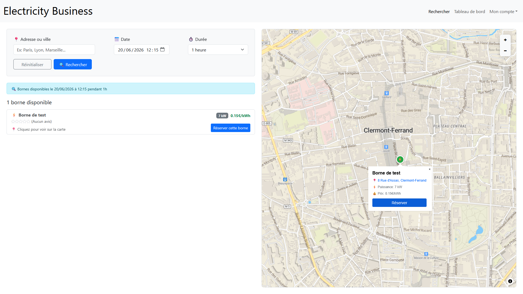
Task: Click the calendar icon beside the Date label
Action: [117, 39]
